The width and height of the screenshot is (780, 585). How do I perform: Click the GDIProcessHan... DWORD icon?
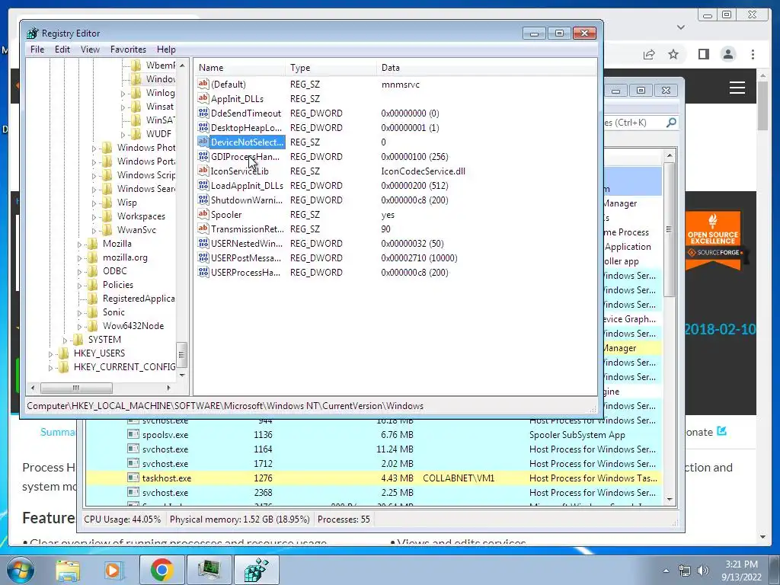point(203,156)
